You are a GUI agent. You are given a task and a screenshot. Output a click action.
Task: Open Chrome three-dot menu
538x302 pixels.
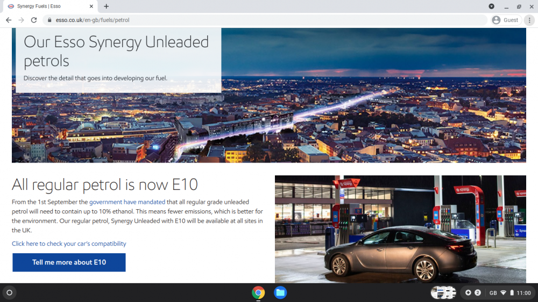click(529, 20)
